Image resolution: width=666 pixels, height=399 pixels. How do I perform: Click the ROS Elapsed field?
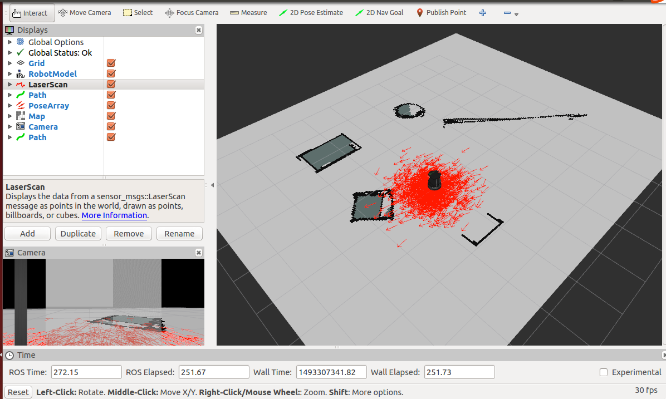coord(214,372)
